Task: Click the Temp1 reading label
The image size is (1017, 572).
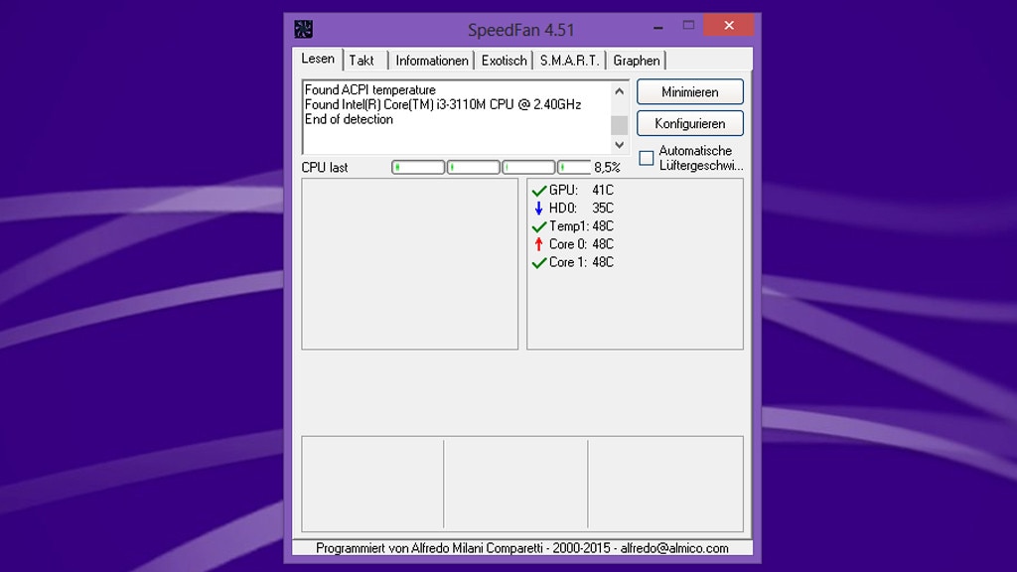Action: [x=569, y=226]
